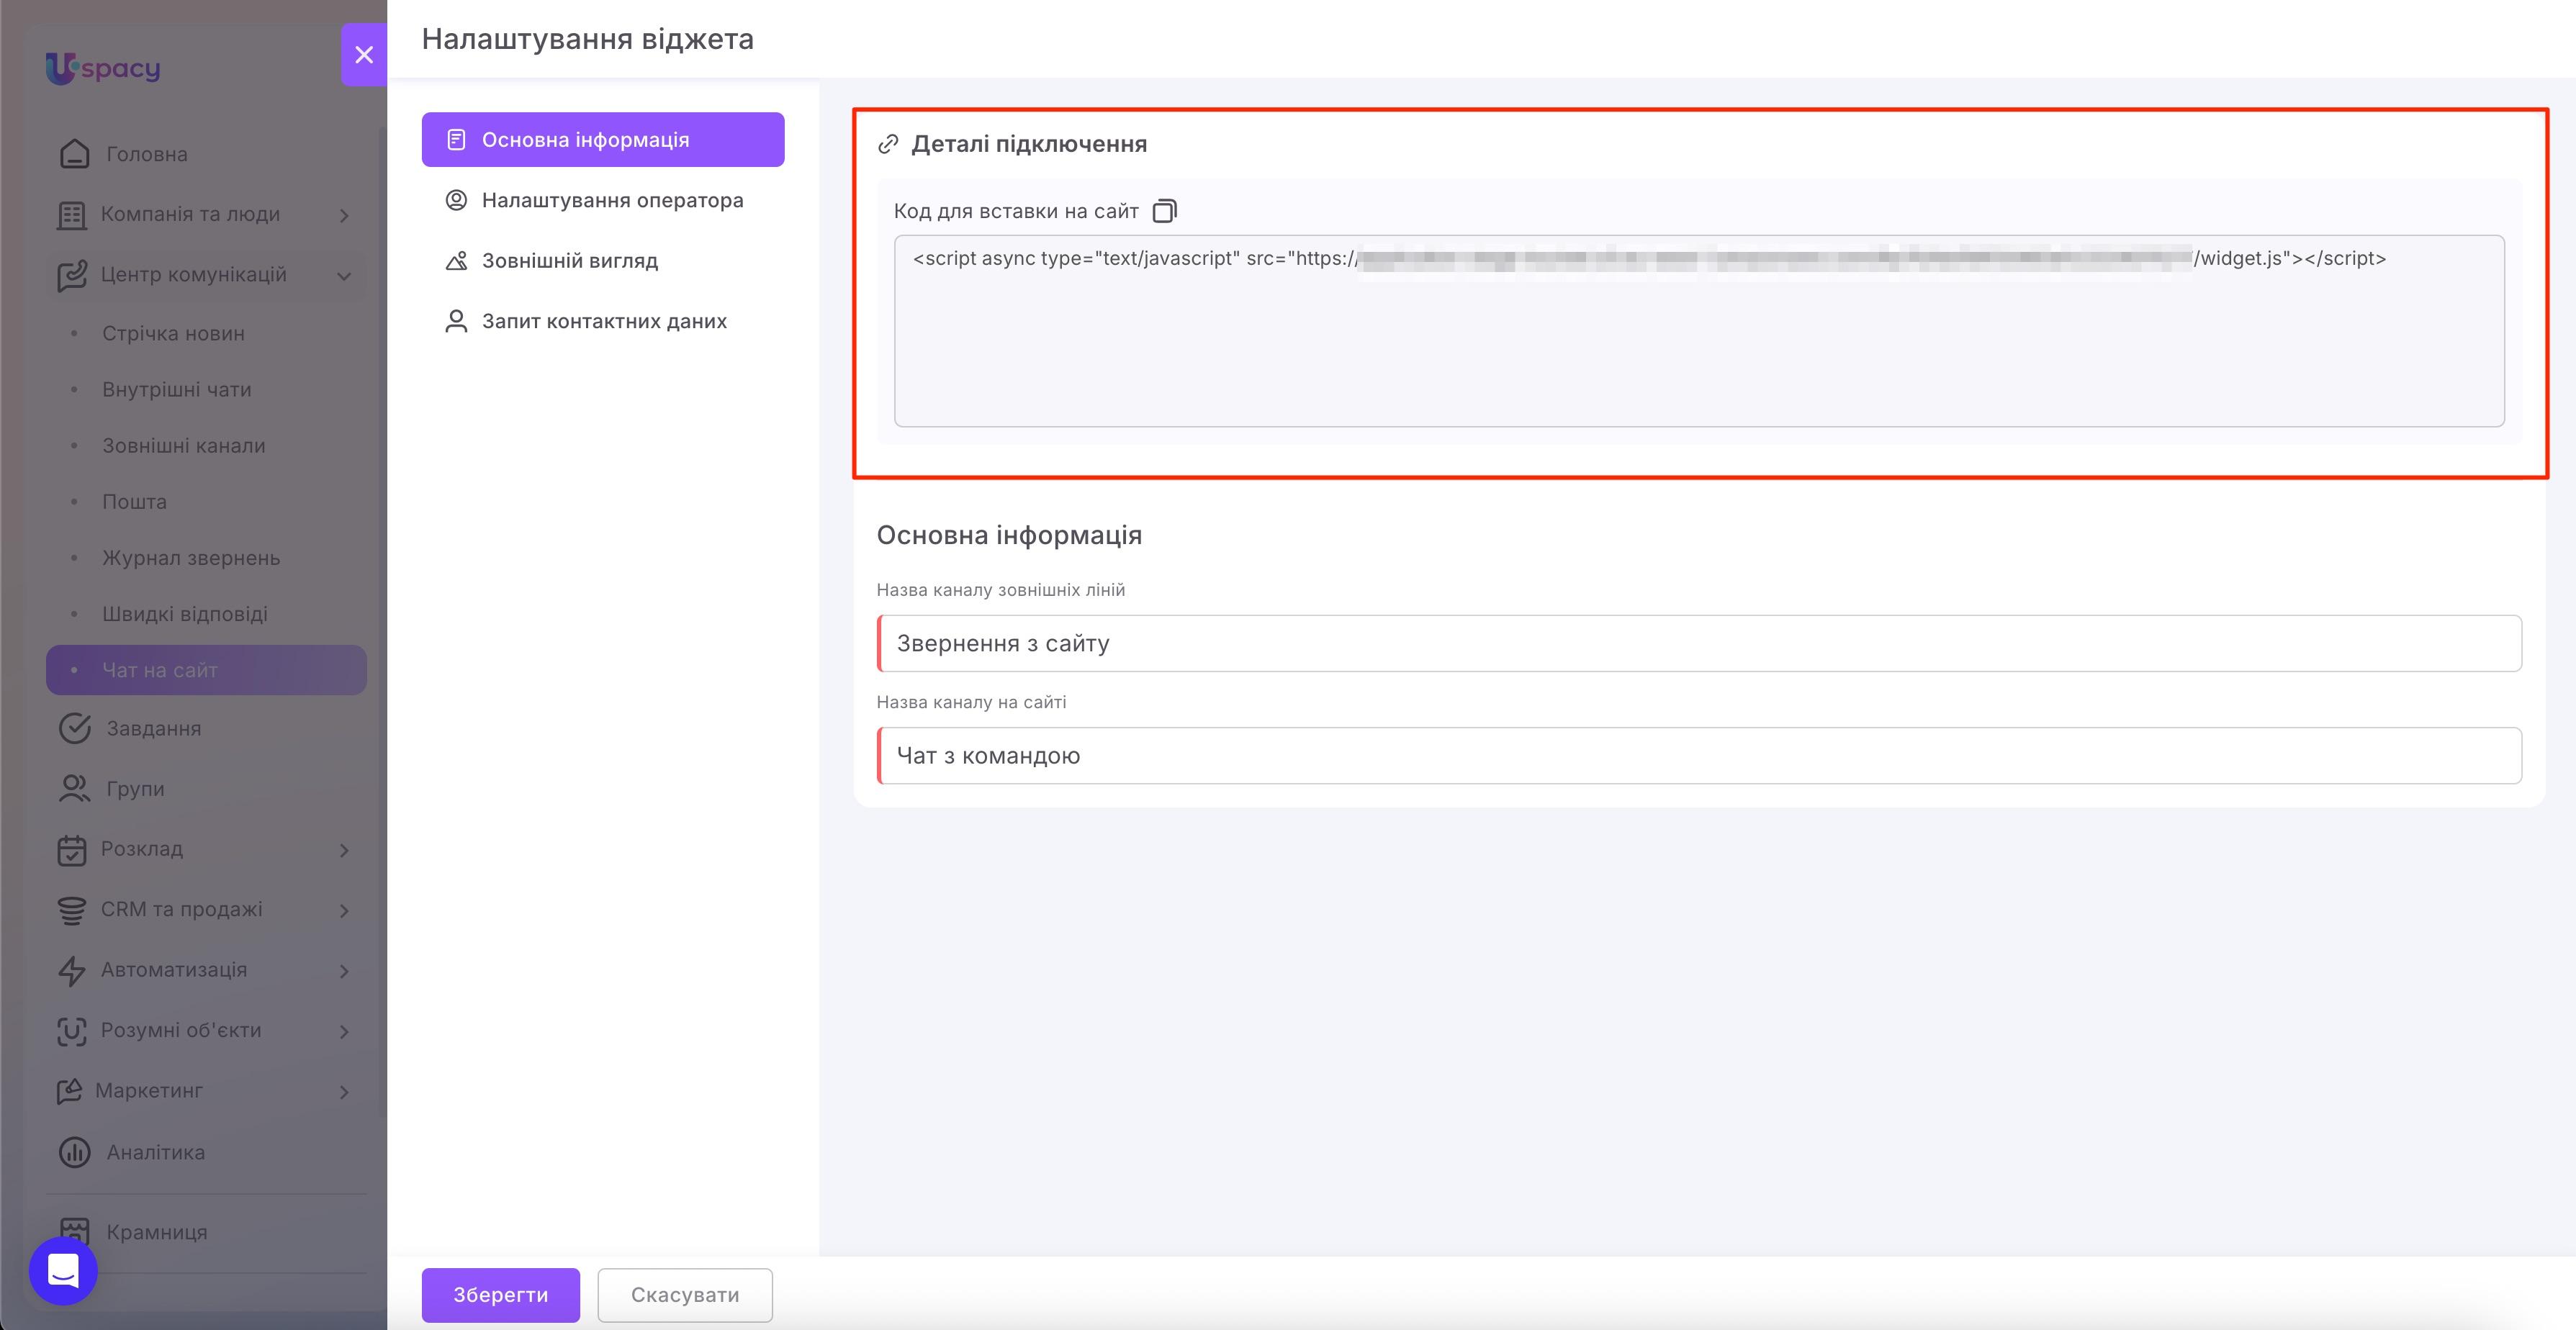Go to Запит контактних даних tab
The width and height of the screenshot is (2576, 1330).
point(603,321)
